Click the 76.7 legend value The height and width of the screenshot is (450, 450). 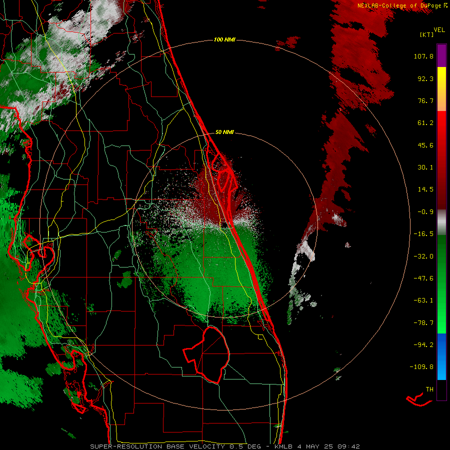click(425, 100)
